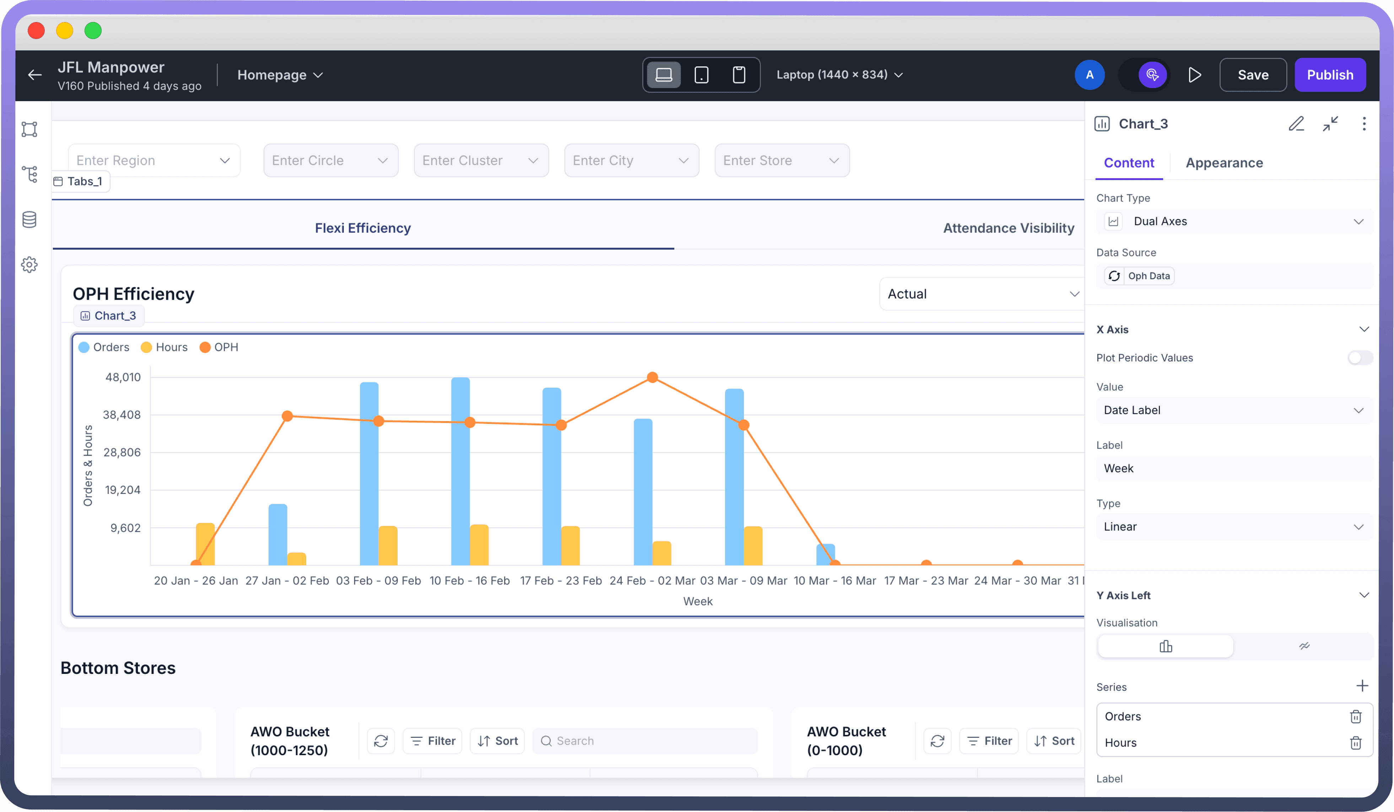Click the Week label input field
Screen dimensions: 1394x812
click(x=1234, y=468)
